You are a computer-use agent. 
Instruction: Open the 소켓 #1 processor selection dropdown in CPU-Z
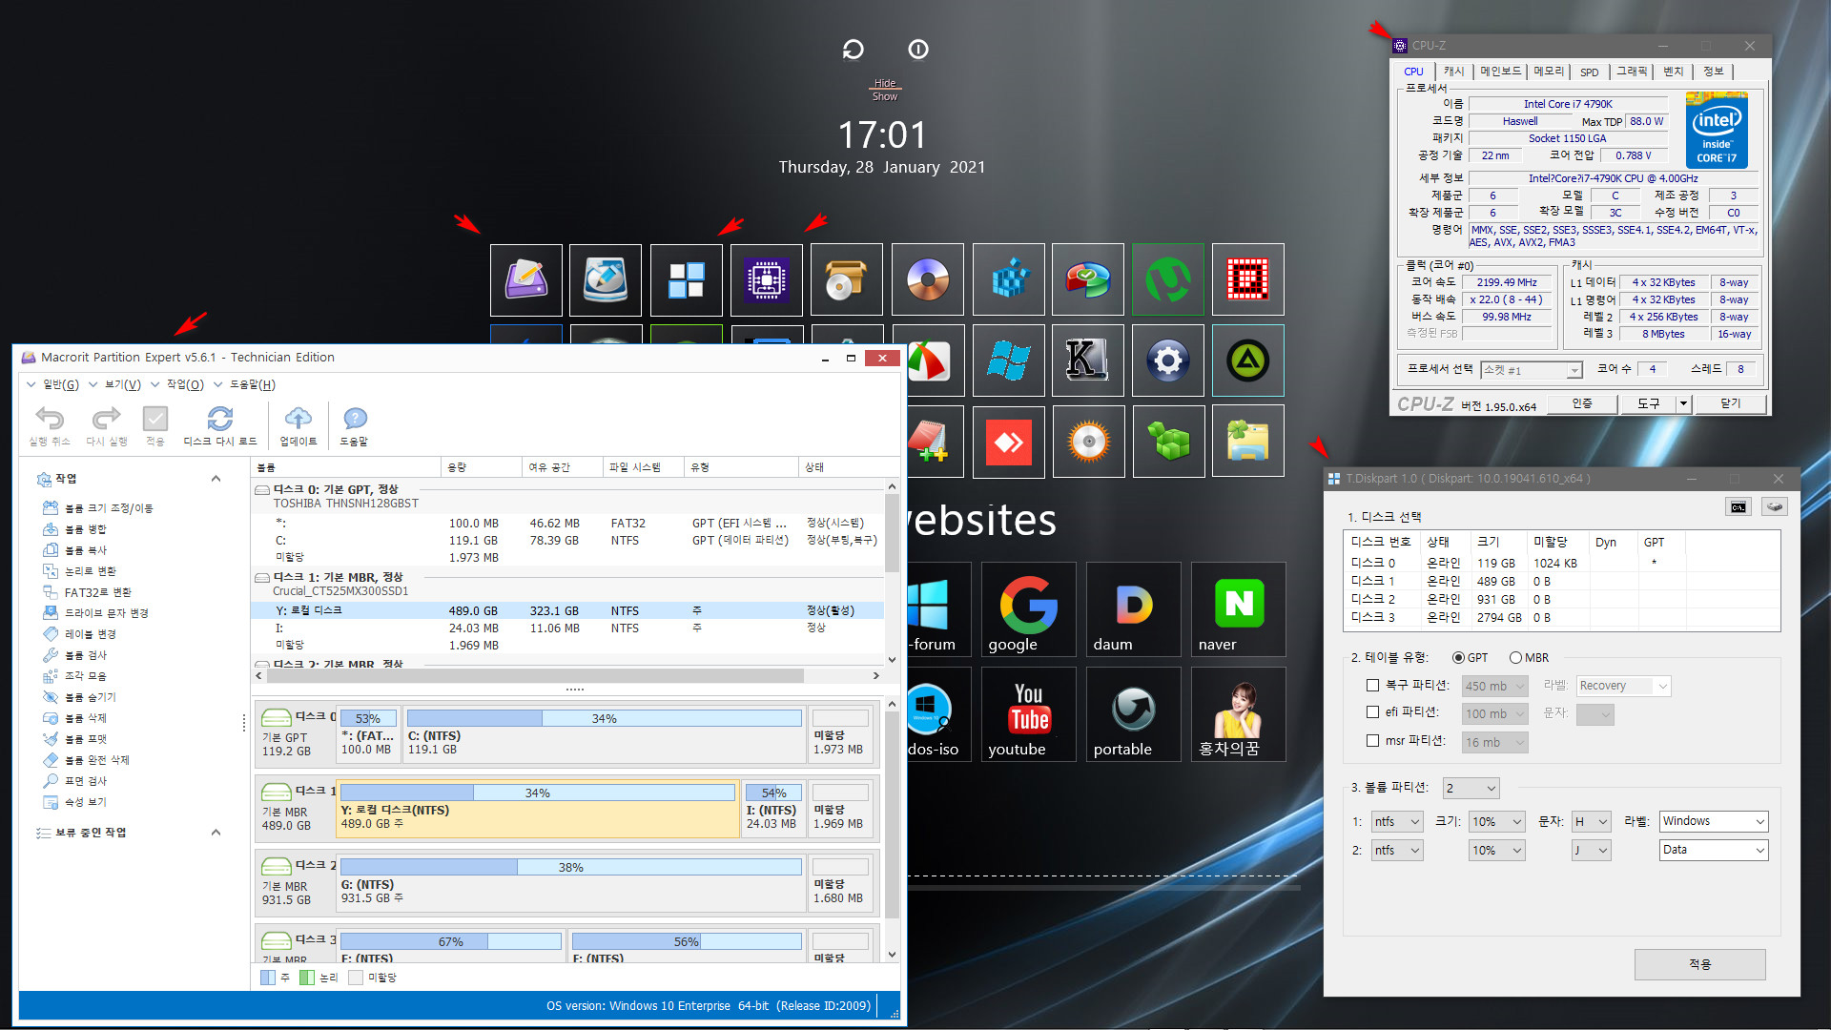[x=1532, y=370]
